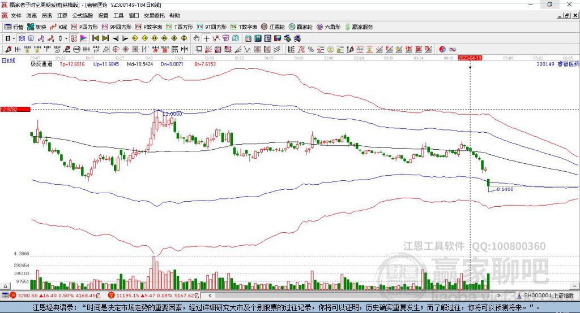Click the red save disk icon

278,38
